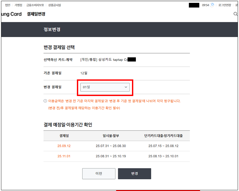Click the session timer clock icon

[x=212, y=5]
